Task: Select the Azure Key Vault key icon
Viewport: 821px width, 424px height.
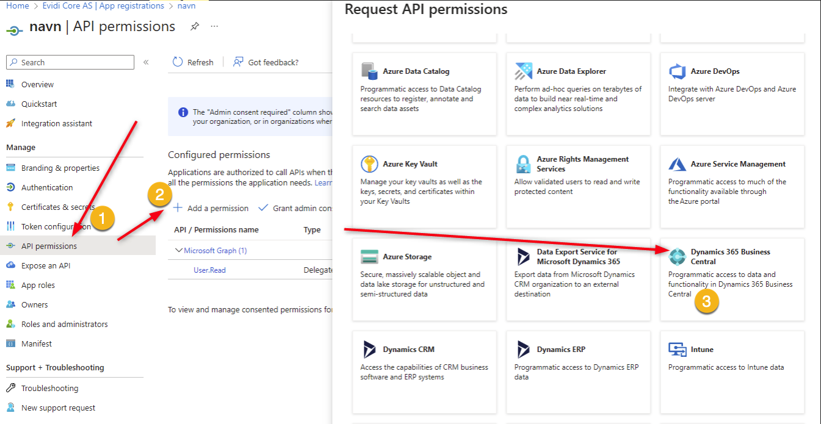Action: click(x=369, y=164)
